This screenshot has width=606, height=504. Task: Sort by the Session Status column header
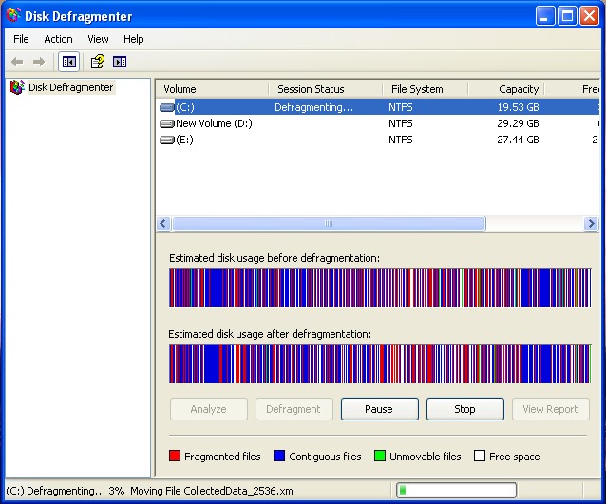point(326,89)
